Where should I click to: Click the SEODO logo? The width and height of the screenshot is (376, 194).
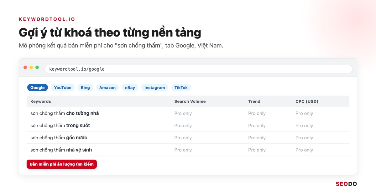coord(346,184)
